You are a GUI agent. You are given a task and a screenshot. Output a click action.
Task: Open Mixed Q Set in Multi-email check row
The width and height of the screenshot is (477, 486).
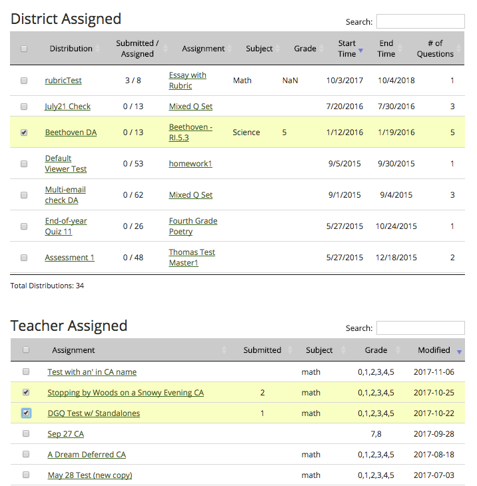pos(191,195)
